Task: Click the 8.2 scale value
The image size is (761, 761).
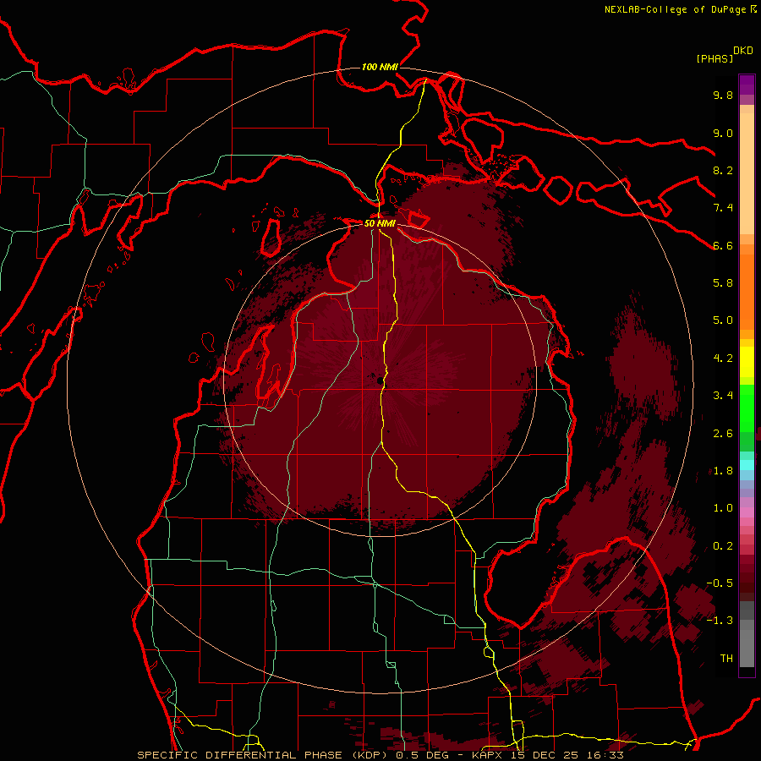Action: coord(723,170)
